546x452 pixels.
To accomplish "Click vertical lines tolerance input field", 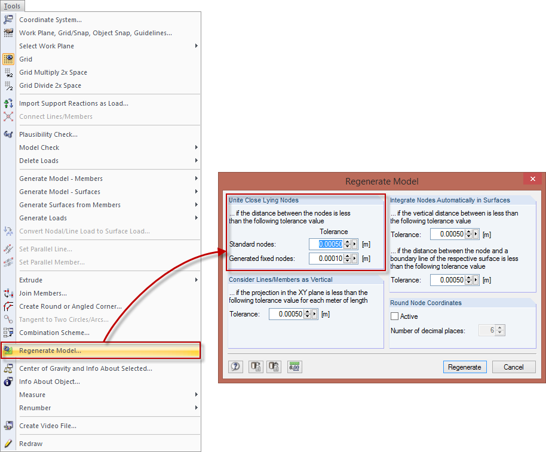I will (x=286, y=314).
